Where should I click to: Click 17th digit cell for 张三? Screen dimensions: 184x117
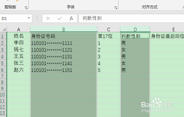109,63
